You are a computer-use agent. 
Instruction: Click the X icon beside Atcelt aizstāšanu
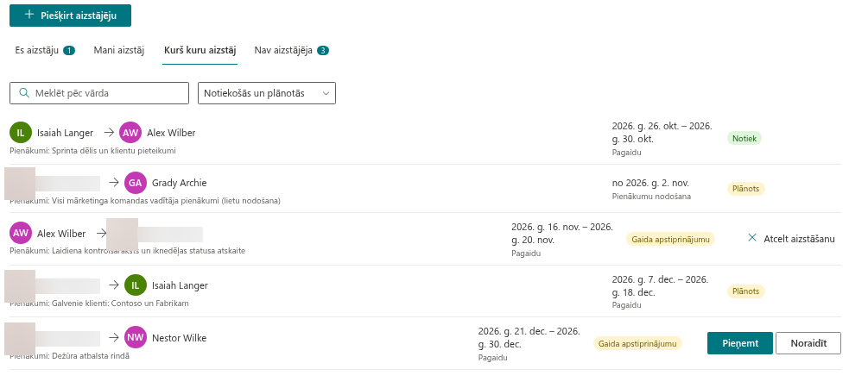pyautogui.click(x=752, y=238)
